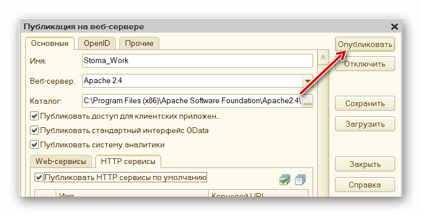Click the Корневой URL column header
Image resolution: width=421 pixels, height=215 pixels.
pos(258,194)
